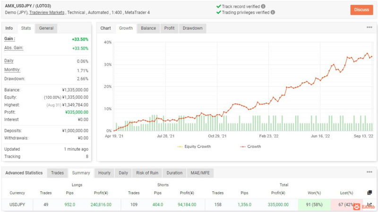Open the Advanced Statistics three-dot menu
Viewport: 378px width, 212px height.
(x=369, y=173)
